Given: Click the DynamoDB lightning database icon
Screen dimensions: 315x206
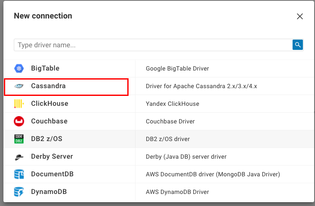Looking at the screenshot, I should pos(19,192).
